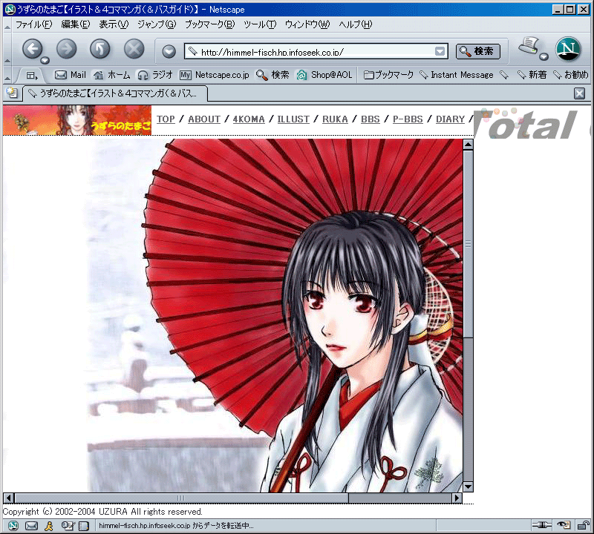Click the frame's scroll-down arrow

click(469, 487)
